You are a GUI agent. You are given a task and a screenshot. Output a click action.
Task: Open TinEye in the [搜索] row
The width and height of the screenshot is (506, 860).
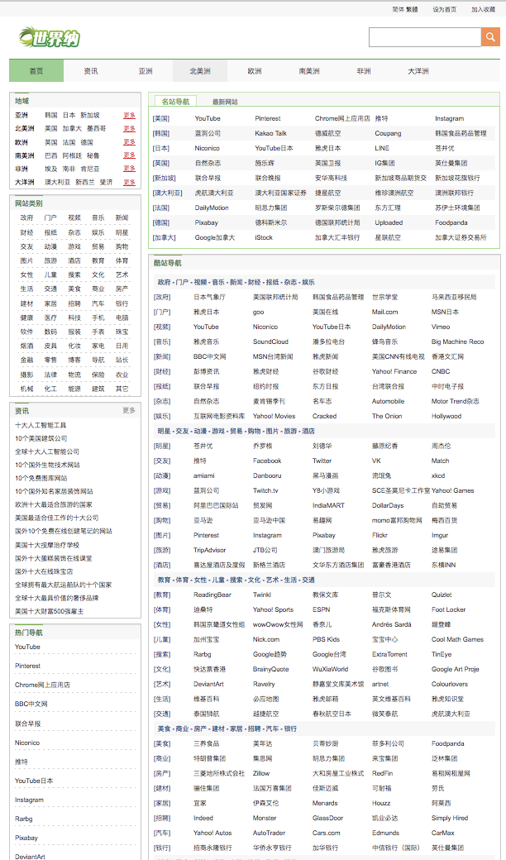tap(442, 654)
